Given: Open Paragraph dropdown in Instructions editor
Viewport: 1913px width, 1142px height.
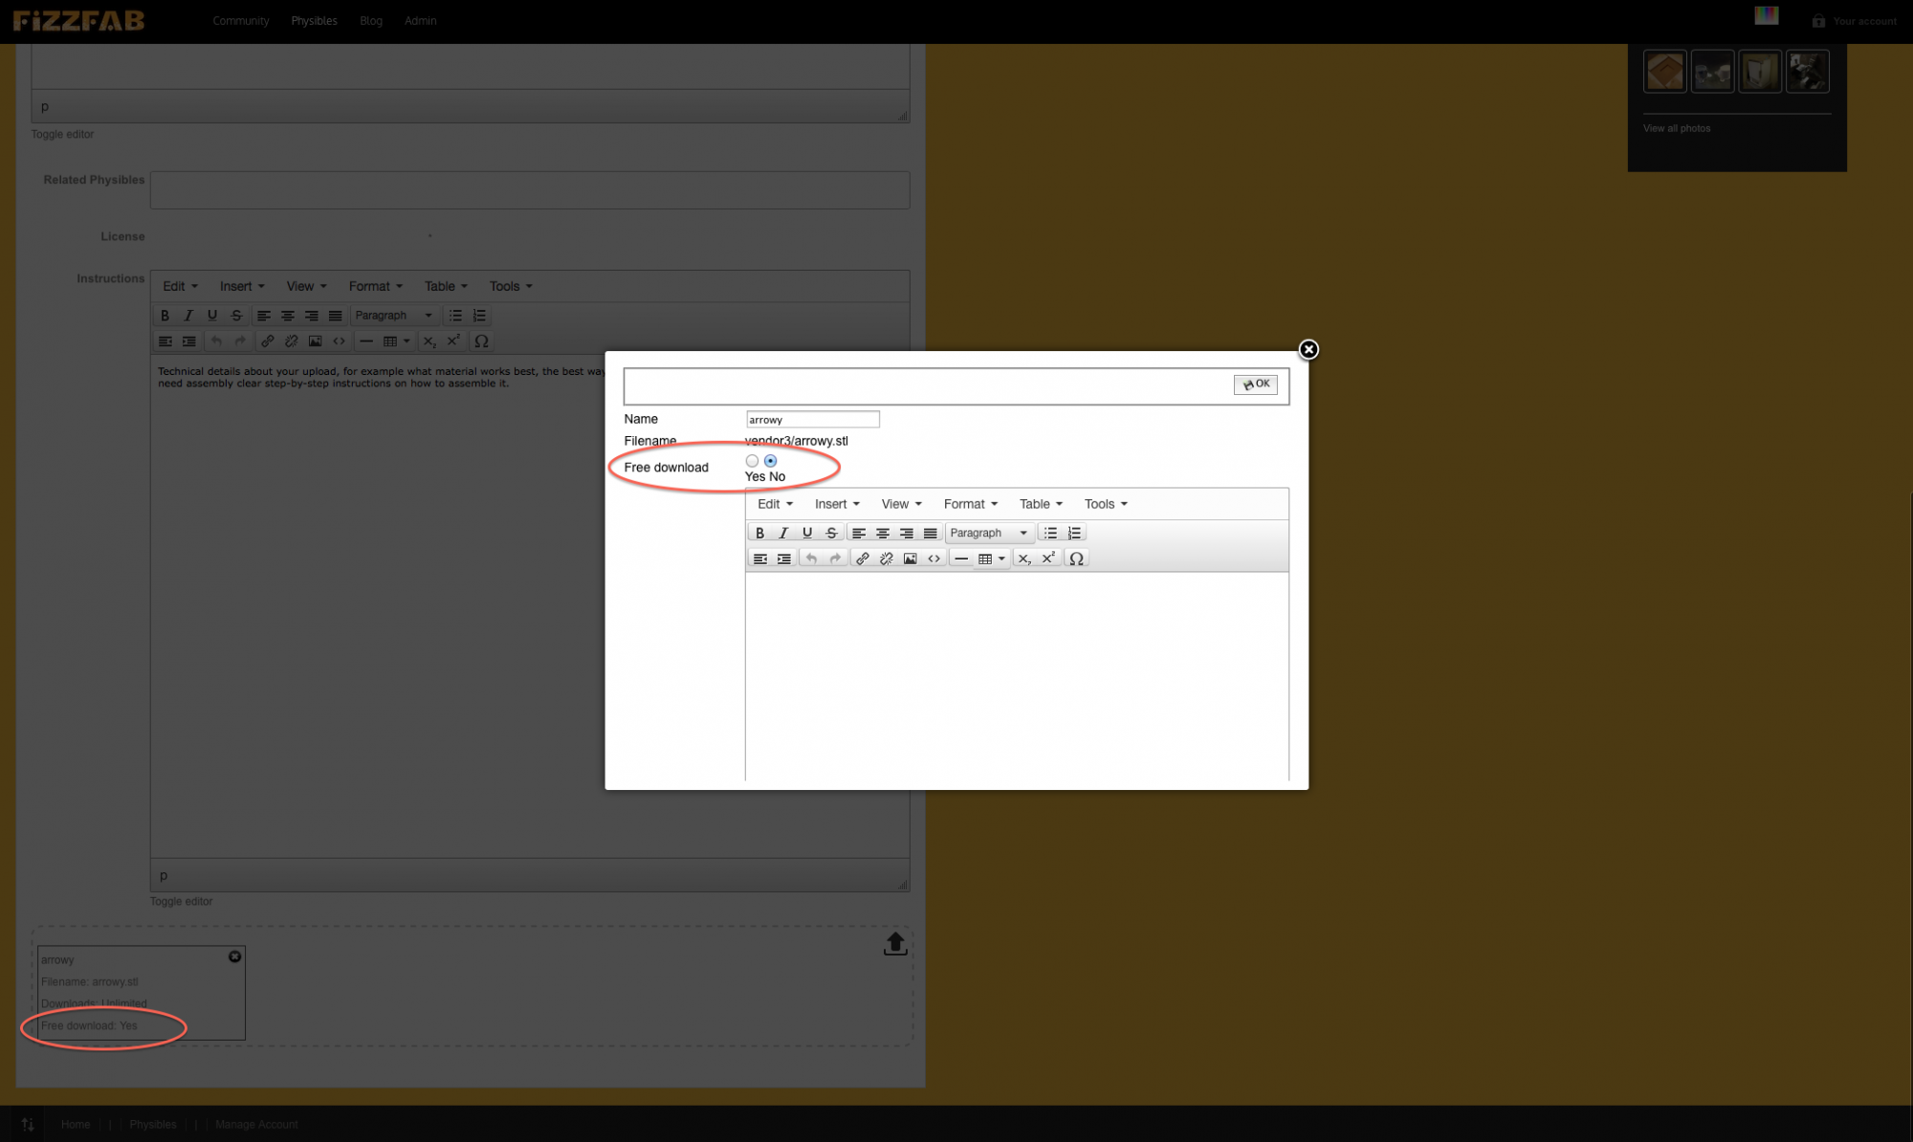Looking at the screenshot, I should pos(393,316).
